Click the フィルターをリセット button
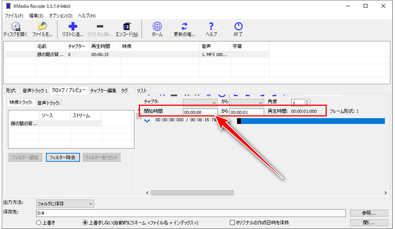The image size is (395, 229). 102,158
